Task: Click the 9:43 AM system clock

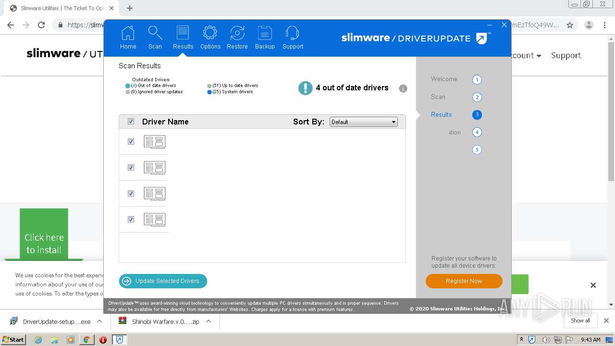Action: click(590, 340)
